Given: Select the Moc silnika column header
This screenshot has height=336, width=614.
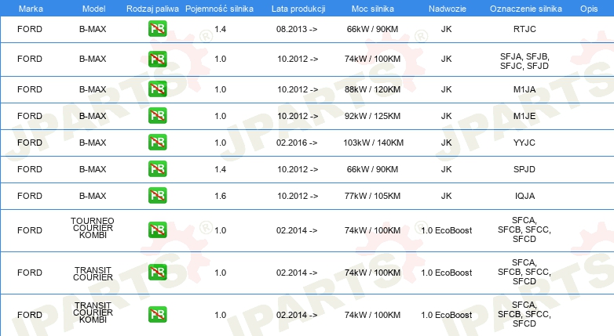Looking at the screenshot, I should 373,9.
